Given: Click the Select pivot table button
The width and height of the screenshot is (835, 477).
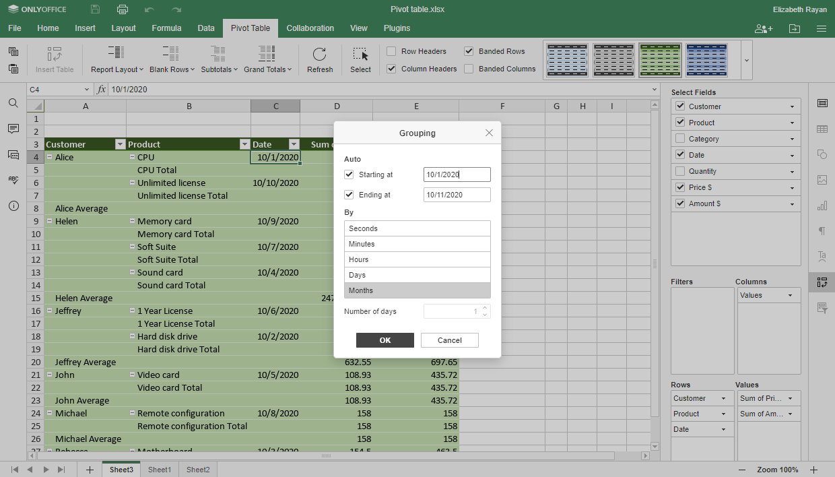Looking at the screenshot, I should pyautogui.click(x=360, y=60).
